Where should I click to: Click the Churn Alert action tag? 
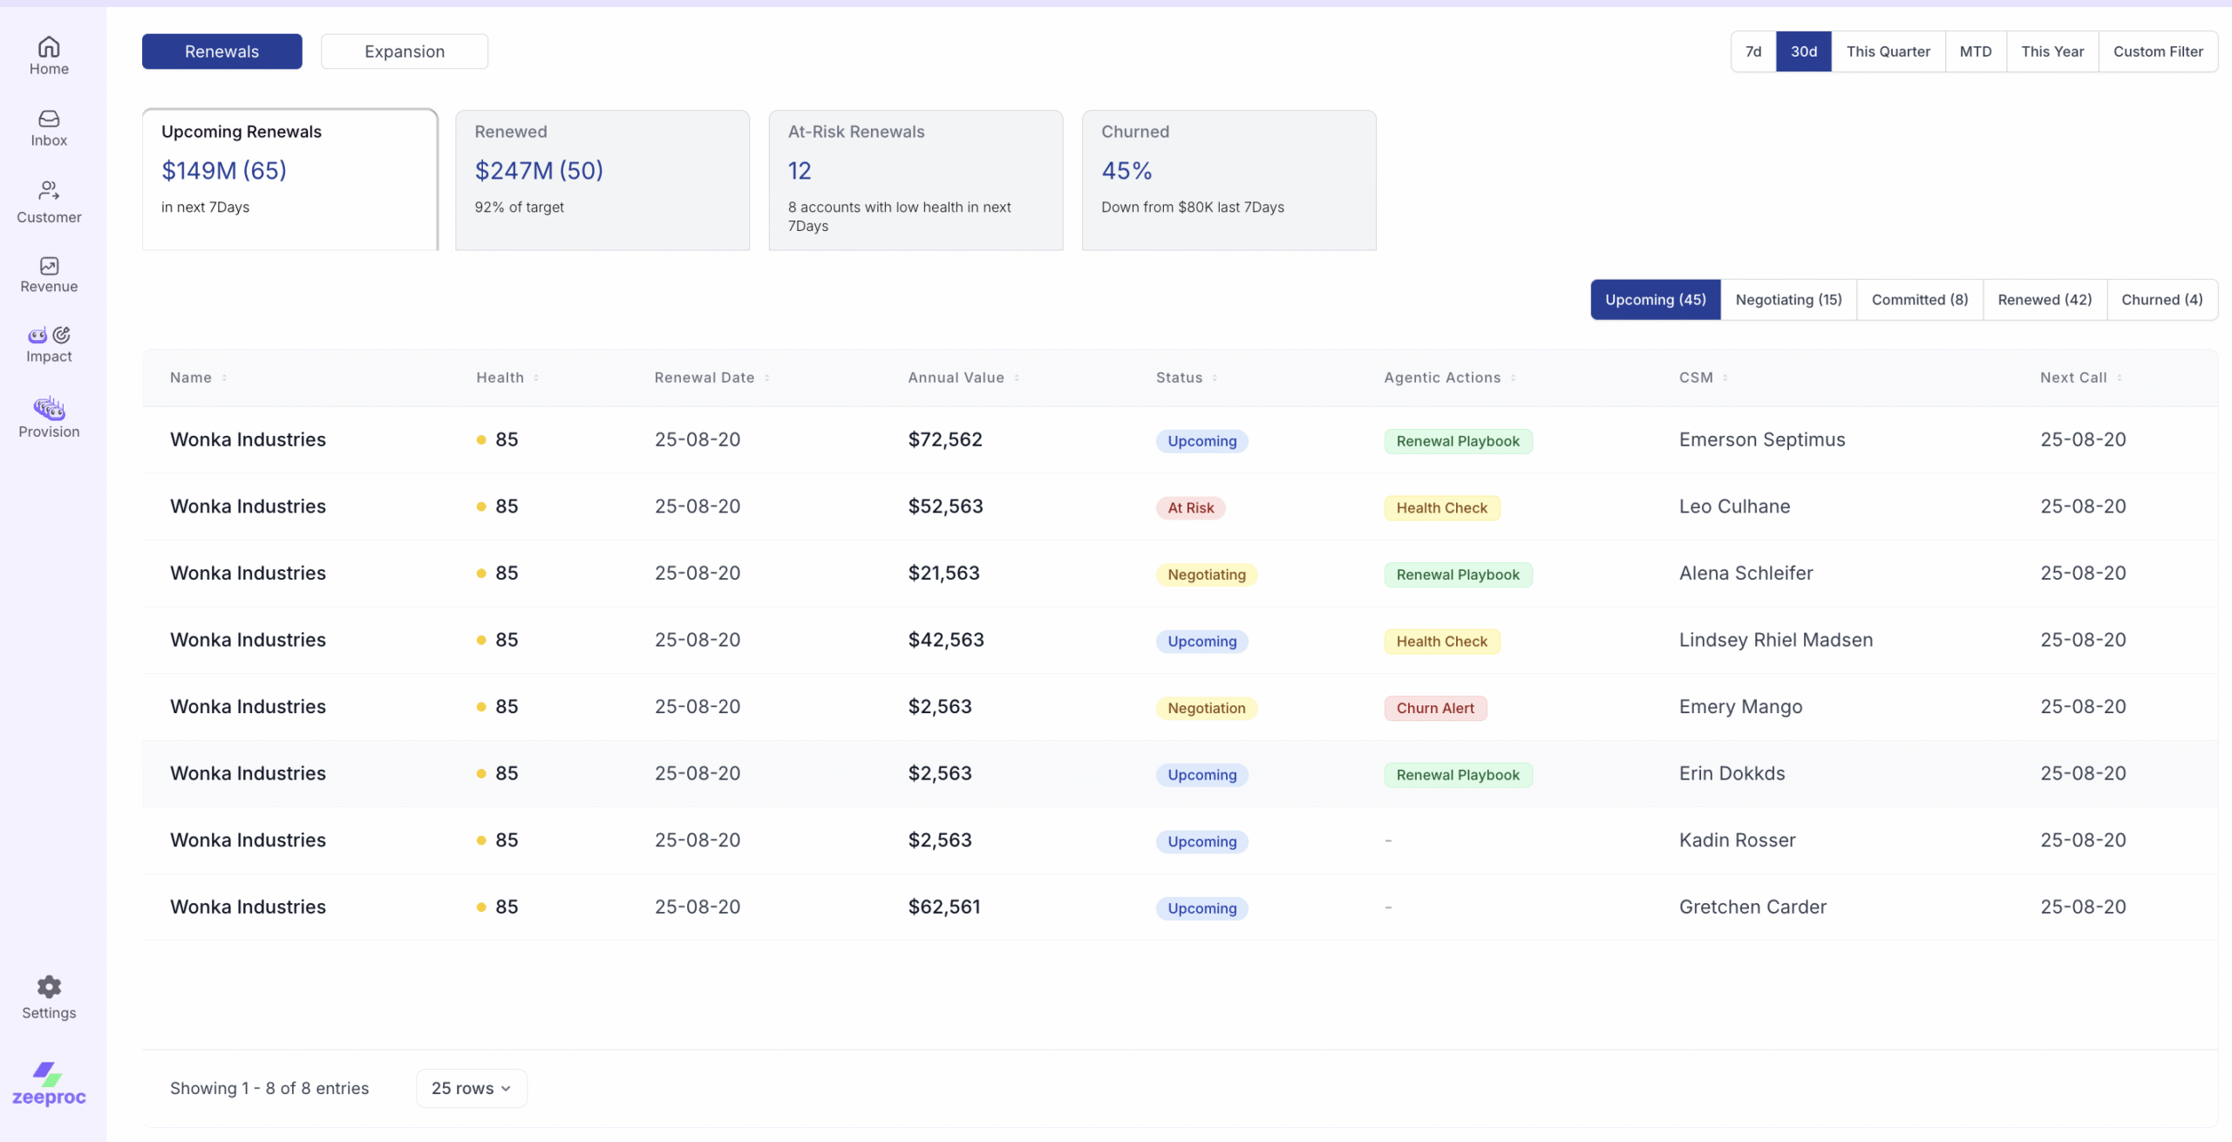1434,708
